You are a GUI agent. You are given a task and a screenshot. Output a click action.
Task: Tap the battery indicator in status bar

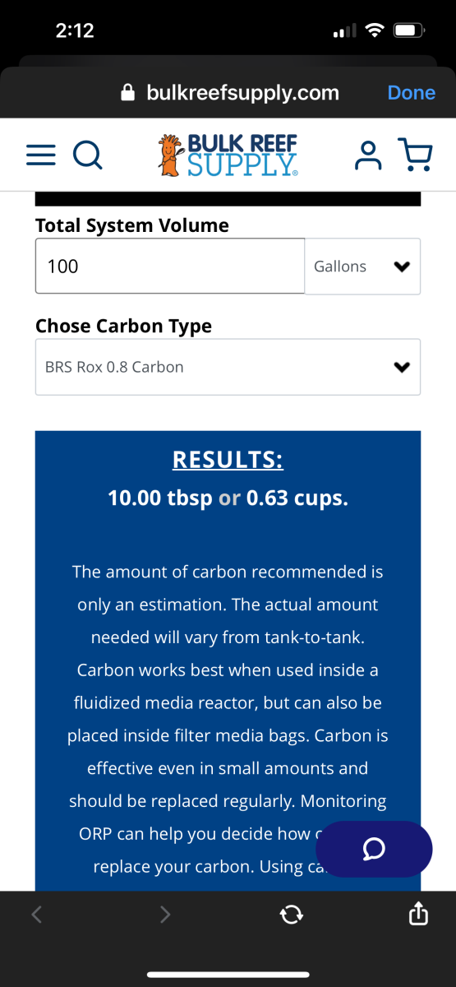point(408,31)
